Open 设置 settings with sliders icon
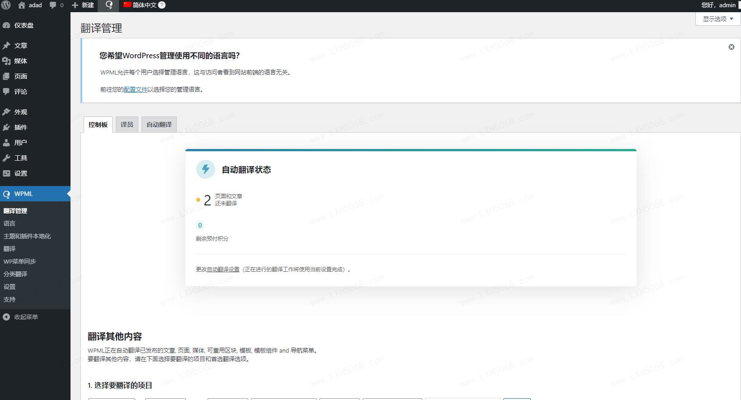This screenshot has width=741, height=400. (35, 173)
